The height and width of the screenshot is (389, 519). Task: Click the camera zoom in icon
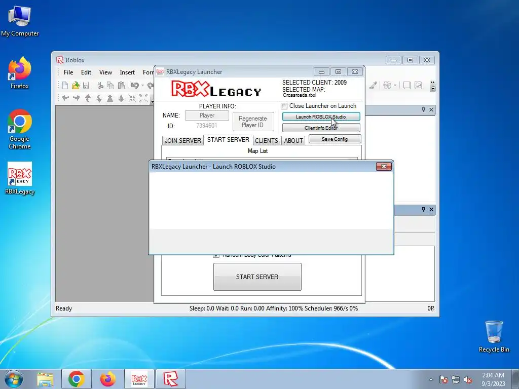point(110,98)
